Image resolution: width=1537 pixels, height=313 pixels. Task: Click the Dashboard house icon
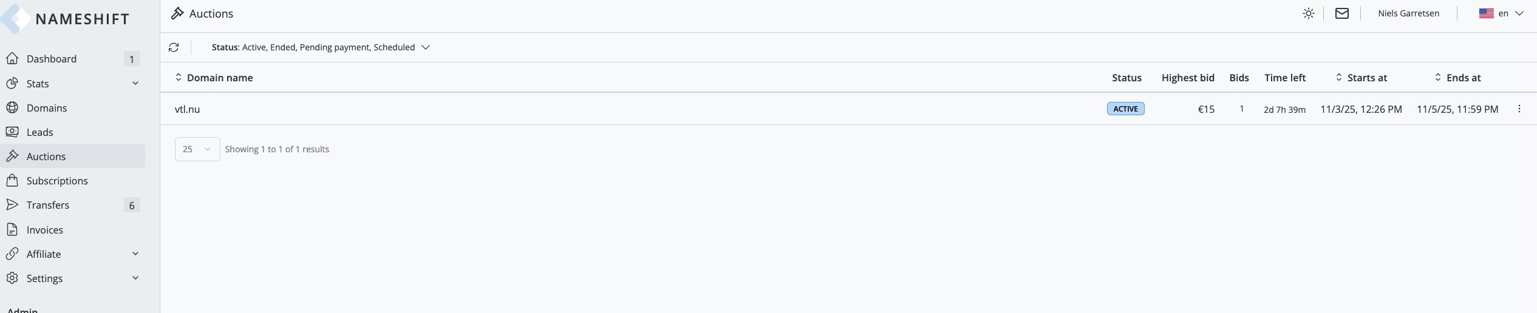[x=12, y=59]
